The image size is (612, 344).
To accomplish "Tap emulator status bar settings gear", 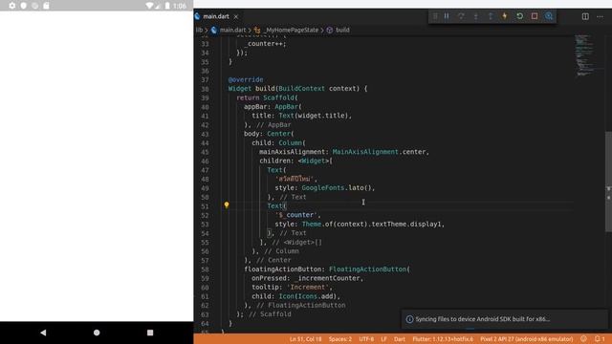I will (x=12, y=6).
